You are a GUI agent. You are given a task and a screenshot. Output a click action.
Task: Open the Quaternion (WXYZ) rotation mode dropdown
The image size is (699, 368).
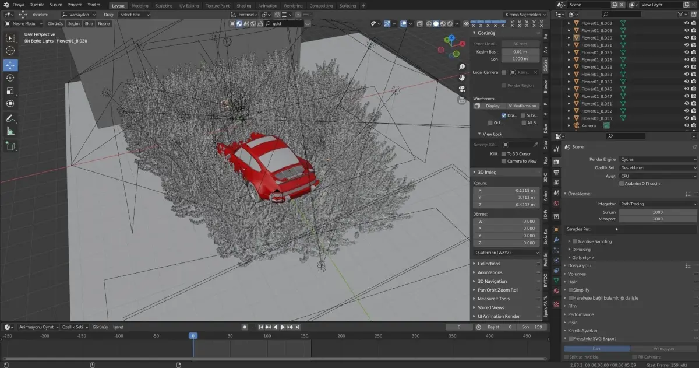507,253
